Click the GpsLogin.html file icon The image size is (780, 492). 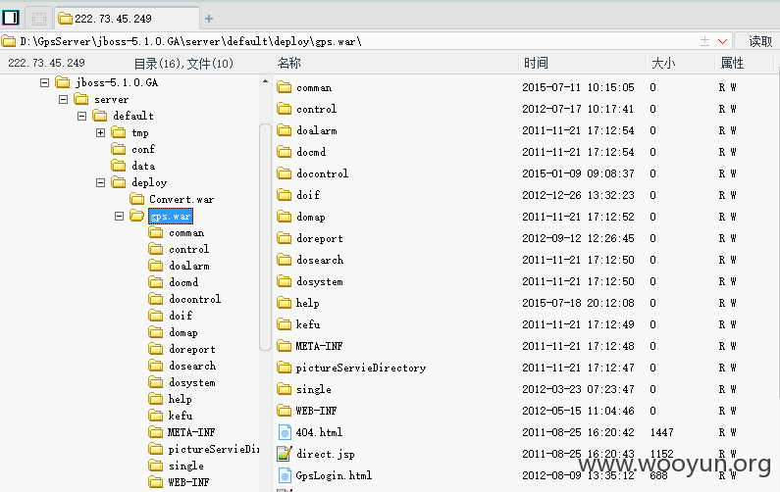[285, 475]
